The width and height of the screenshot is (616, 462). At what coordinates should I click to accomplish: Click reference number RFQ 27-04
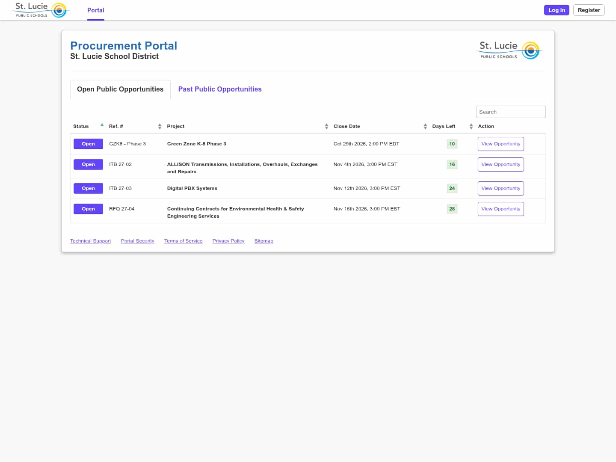pyautogui.click(x=122, y=209)
